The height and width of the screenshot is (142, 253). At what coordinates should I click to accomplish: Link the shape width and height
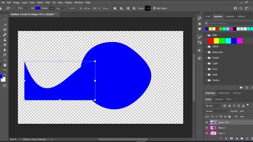pyautogui.click(x=95, y=8)
